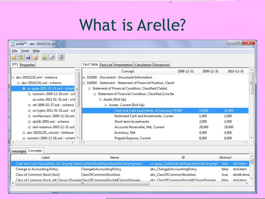
Task: Click the ID column header
Action: coord(183,158)
